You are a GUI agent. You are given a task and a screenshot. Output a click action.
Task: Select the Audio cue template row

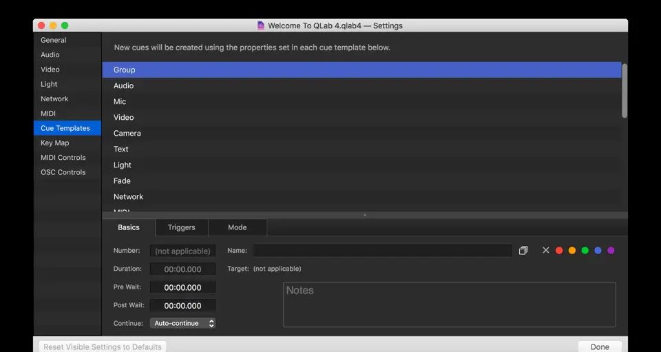pyautogui.click(x=361, y=85)
